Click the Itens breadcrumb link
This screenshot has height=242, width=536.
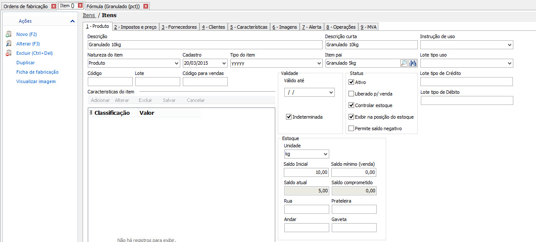[x=89, y=15]
